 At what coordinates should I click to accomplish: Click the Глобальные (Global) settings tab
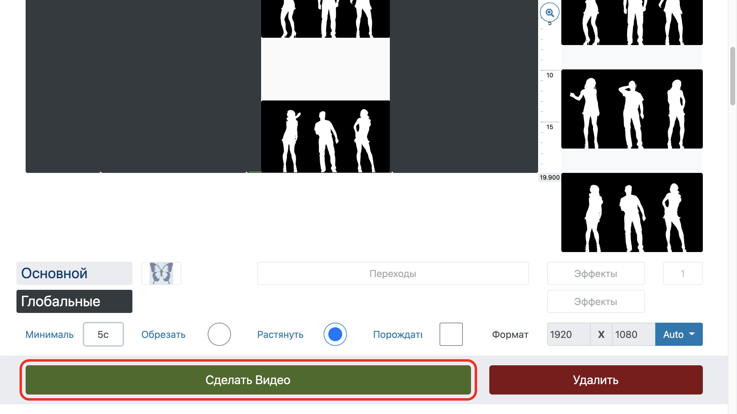pyautogui.click(x=74, y=301)
